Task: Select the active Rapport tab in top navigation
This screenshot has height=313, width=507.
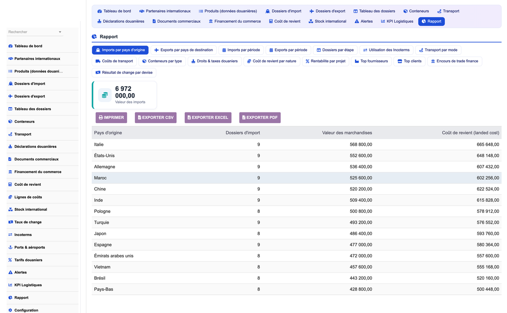Action: pos(431,21)
